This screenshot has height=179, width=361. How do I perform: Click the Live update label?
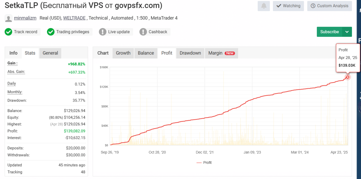point(119,32)
